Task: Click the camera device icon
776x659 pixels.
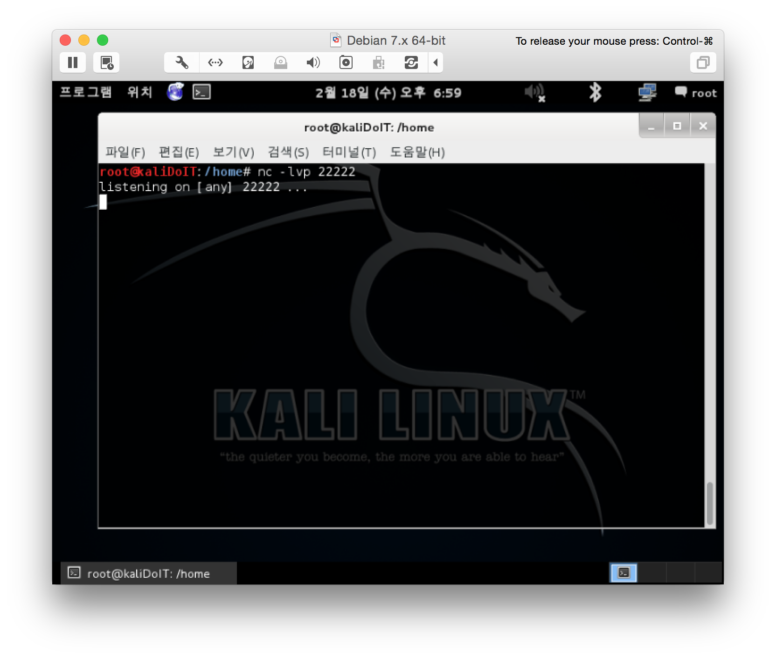Action: (x=346, y=62)
